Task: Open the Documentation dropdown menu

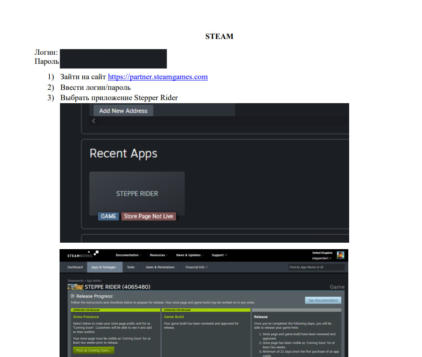Action: point(128,255)
